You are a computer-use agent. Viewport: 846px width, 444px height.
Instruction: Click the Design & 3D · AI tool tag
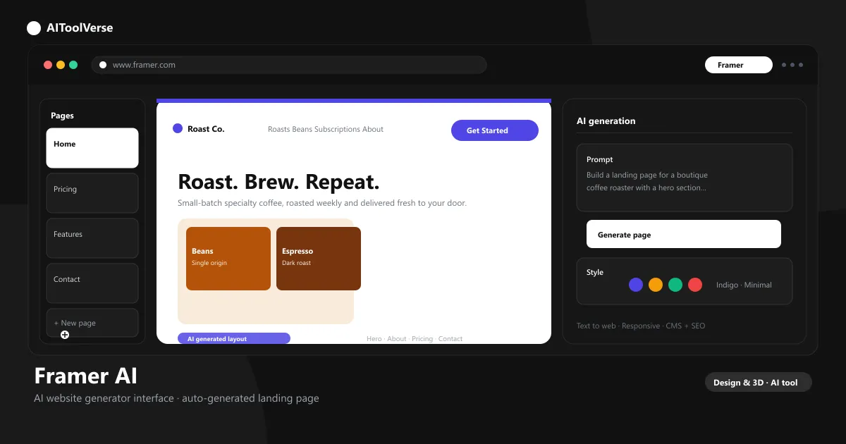point(759,382)
